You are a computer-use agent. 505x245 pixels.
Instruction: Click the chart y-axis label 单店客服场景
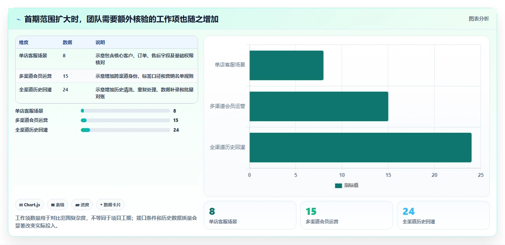(x=230, y=65)
